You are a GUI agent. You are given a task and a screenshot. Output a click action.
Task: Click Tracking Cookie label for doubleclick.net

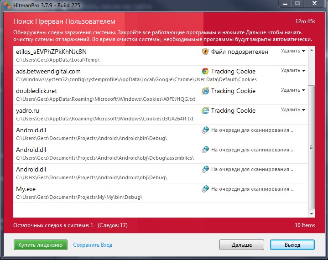(x=233, y=91)
